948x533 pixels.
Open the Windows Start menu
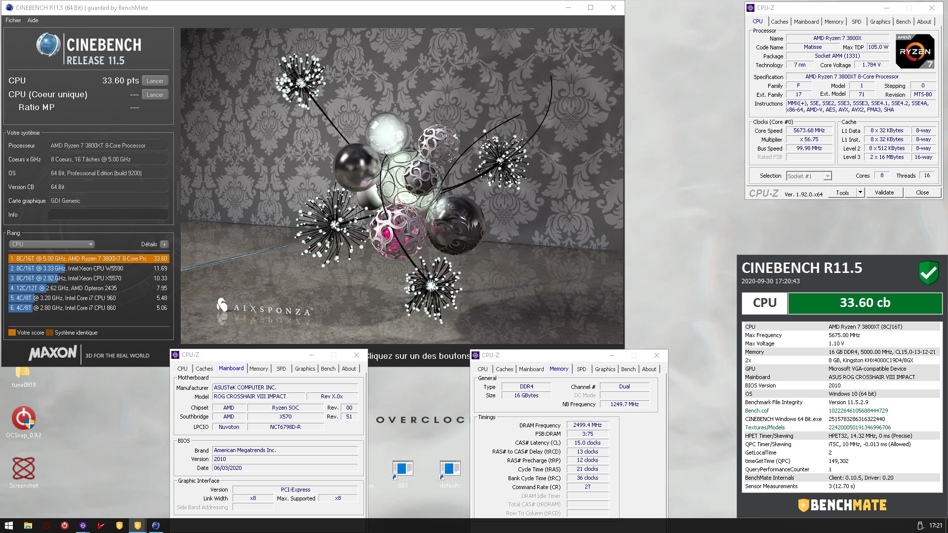click(8, 526)
